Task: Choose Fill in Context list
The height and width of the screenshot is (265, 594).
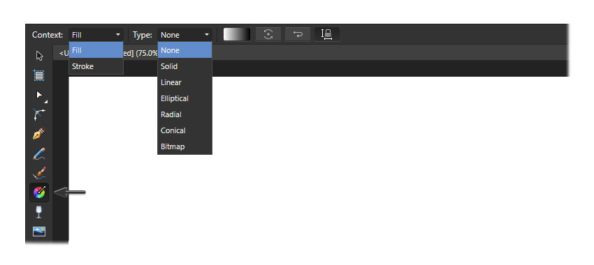Action: click(96, 50)
